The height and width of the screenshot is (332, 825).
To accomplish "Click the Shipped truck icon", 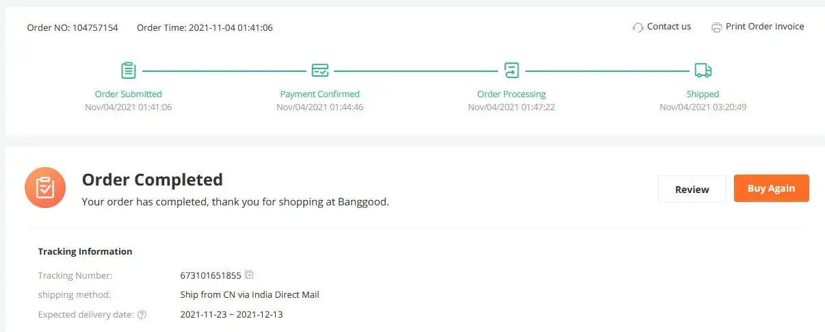I will (x=703, y=70).
